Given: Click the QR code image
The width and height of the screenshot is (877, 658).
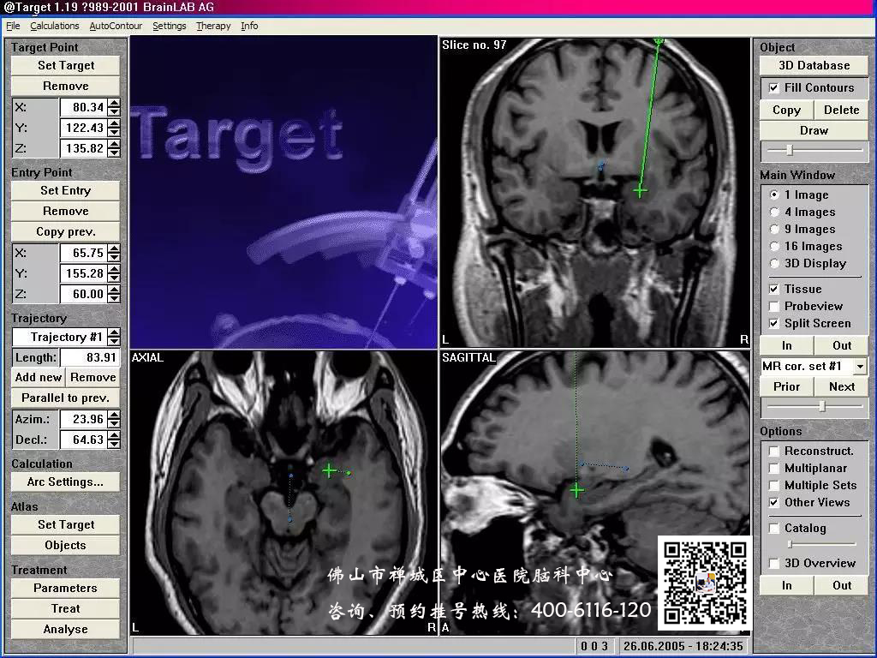Looking at the screenshot, I should coord(704,579).
